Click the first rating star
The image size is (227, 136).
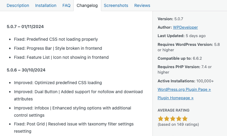161,119
